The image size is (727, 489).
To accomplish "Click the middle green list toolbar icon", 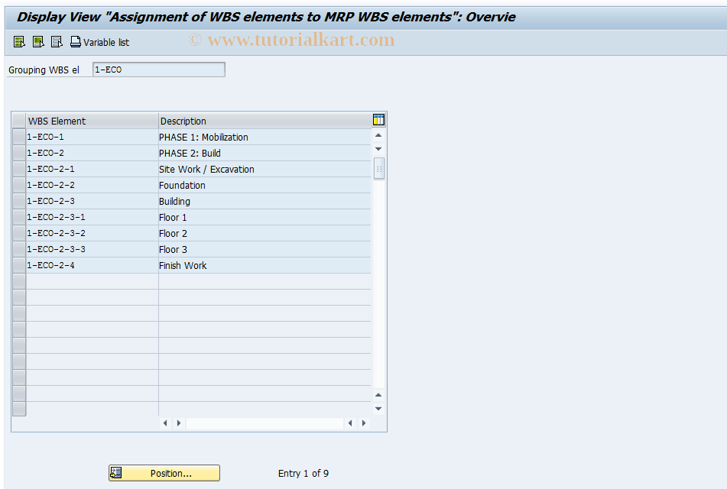I will pyautogui.click(x=37, y=41).
